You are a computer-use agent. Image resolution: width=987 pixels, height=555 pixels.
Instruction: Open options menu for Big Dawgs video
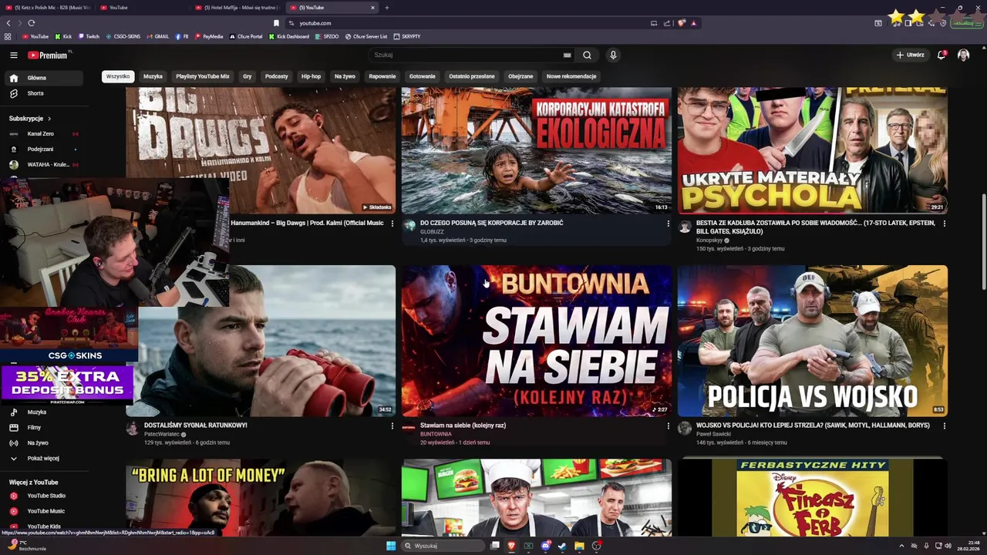(x=392, y=224)
